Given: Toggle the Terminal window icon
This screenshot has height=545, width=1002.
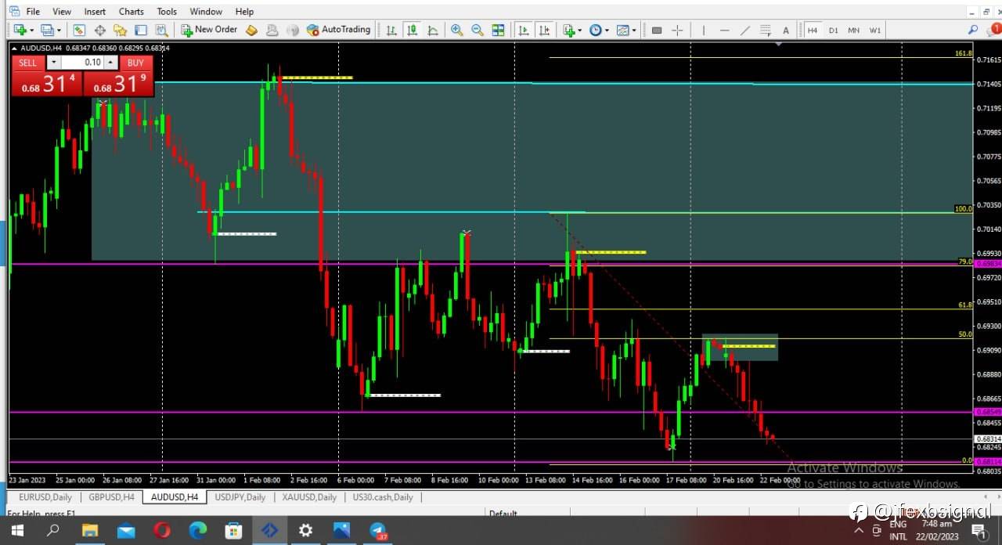Looking at the screenshot, I should (x=141, y=30).
